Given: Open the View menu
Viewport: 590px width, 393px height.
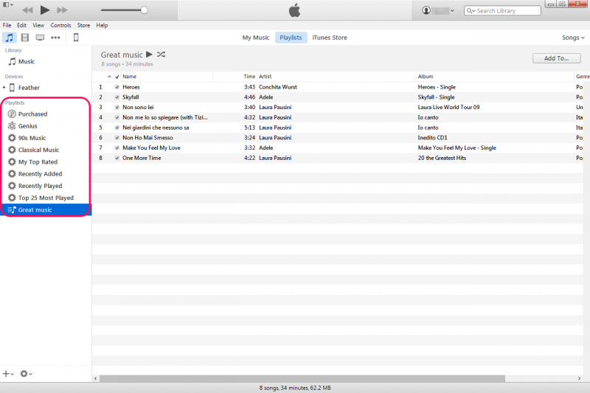Looking at the screenshot, I should point(38,25).
